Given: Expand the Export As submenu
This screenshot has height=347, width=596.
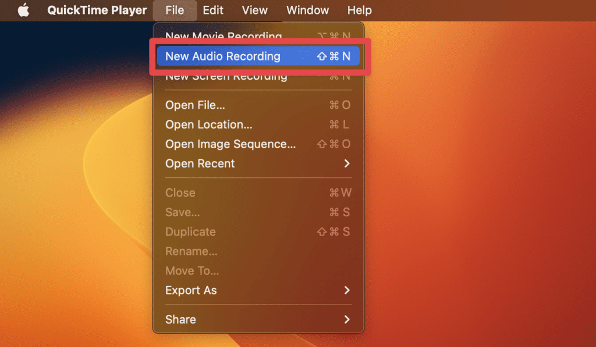Looking at the screenshot, I should click(258, 291).
